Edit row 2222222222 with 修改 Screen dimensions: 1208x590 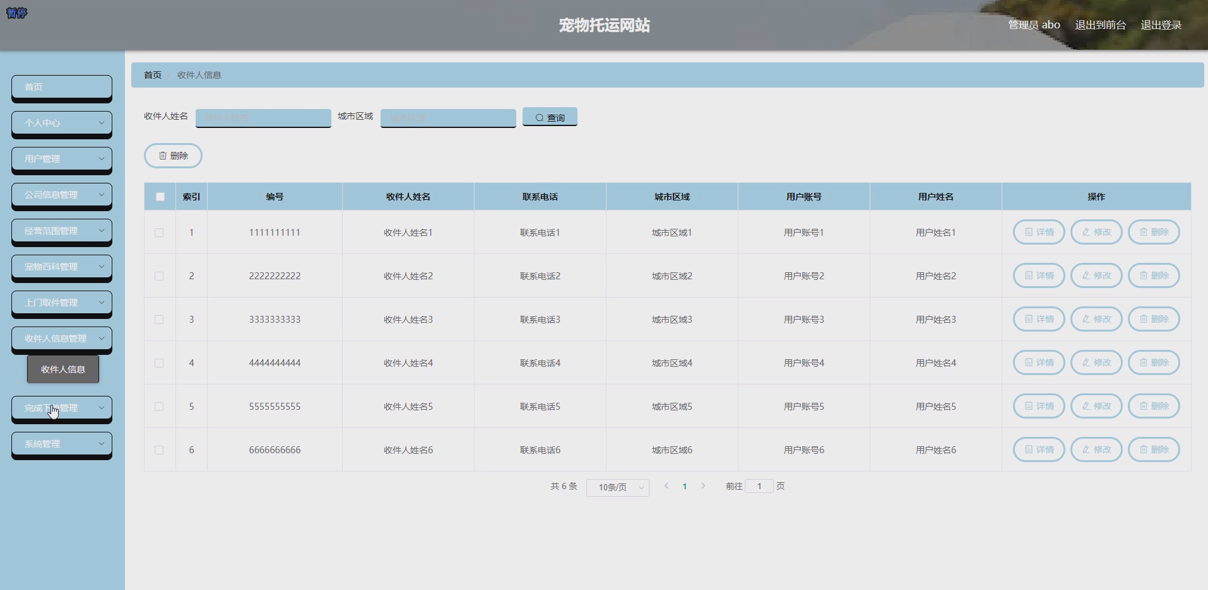(x=1096, y=275)
